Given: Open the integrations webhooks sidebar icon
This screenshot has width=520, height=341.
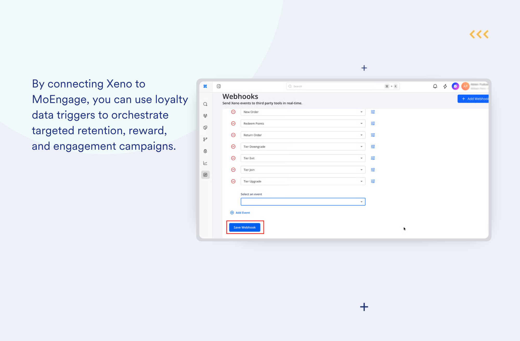Looking at the screenshot, I should (205, 175).
